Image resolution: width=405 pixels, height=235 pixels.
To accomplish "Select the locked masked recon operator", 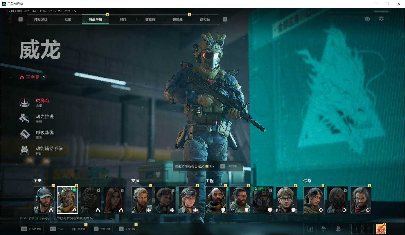I will point(337,200).
